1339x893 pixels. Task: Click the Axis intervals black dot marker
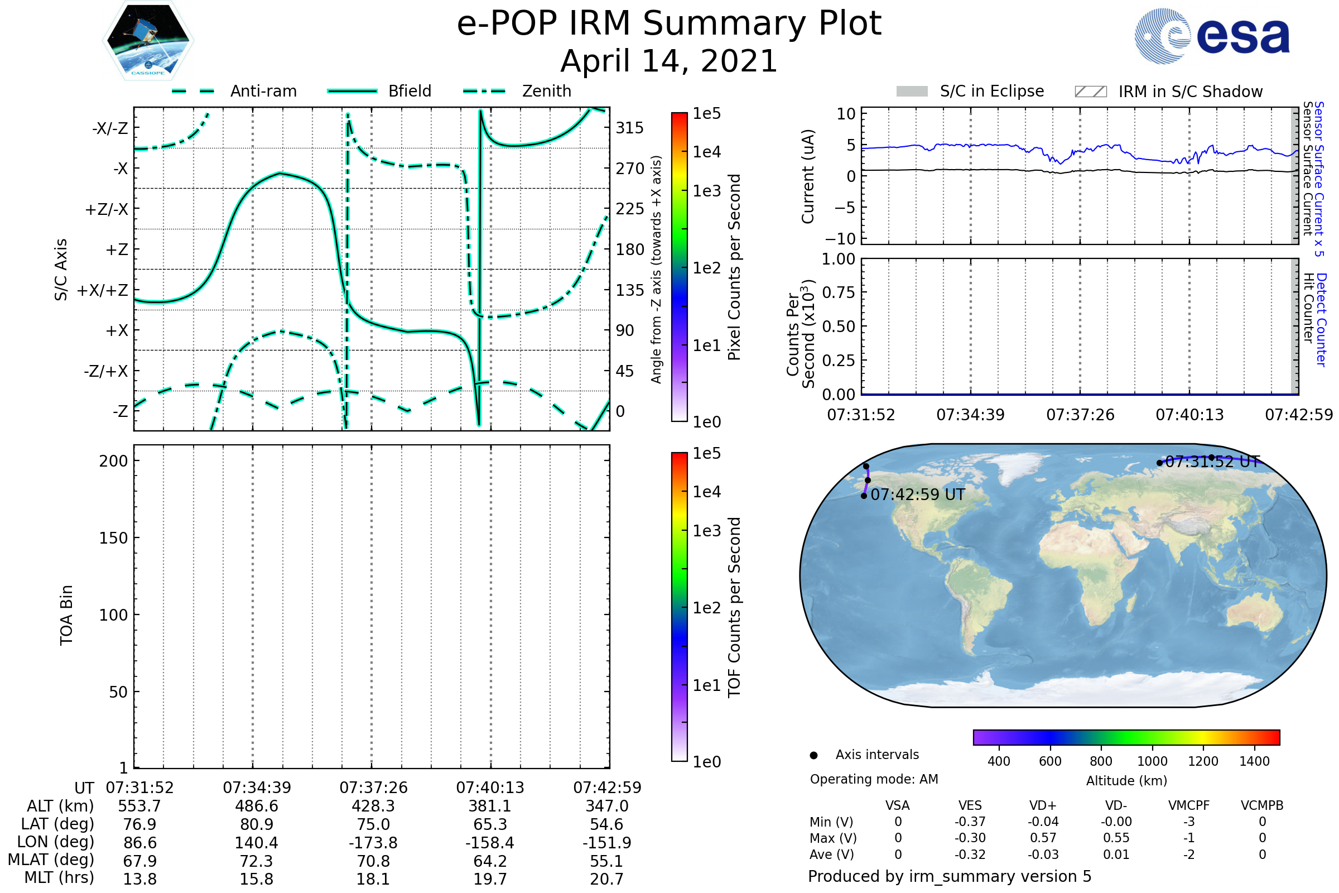[x=813, y=755]
